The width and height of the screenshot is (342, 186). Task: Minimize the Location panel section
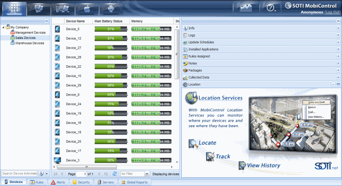coord(333,84)
